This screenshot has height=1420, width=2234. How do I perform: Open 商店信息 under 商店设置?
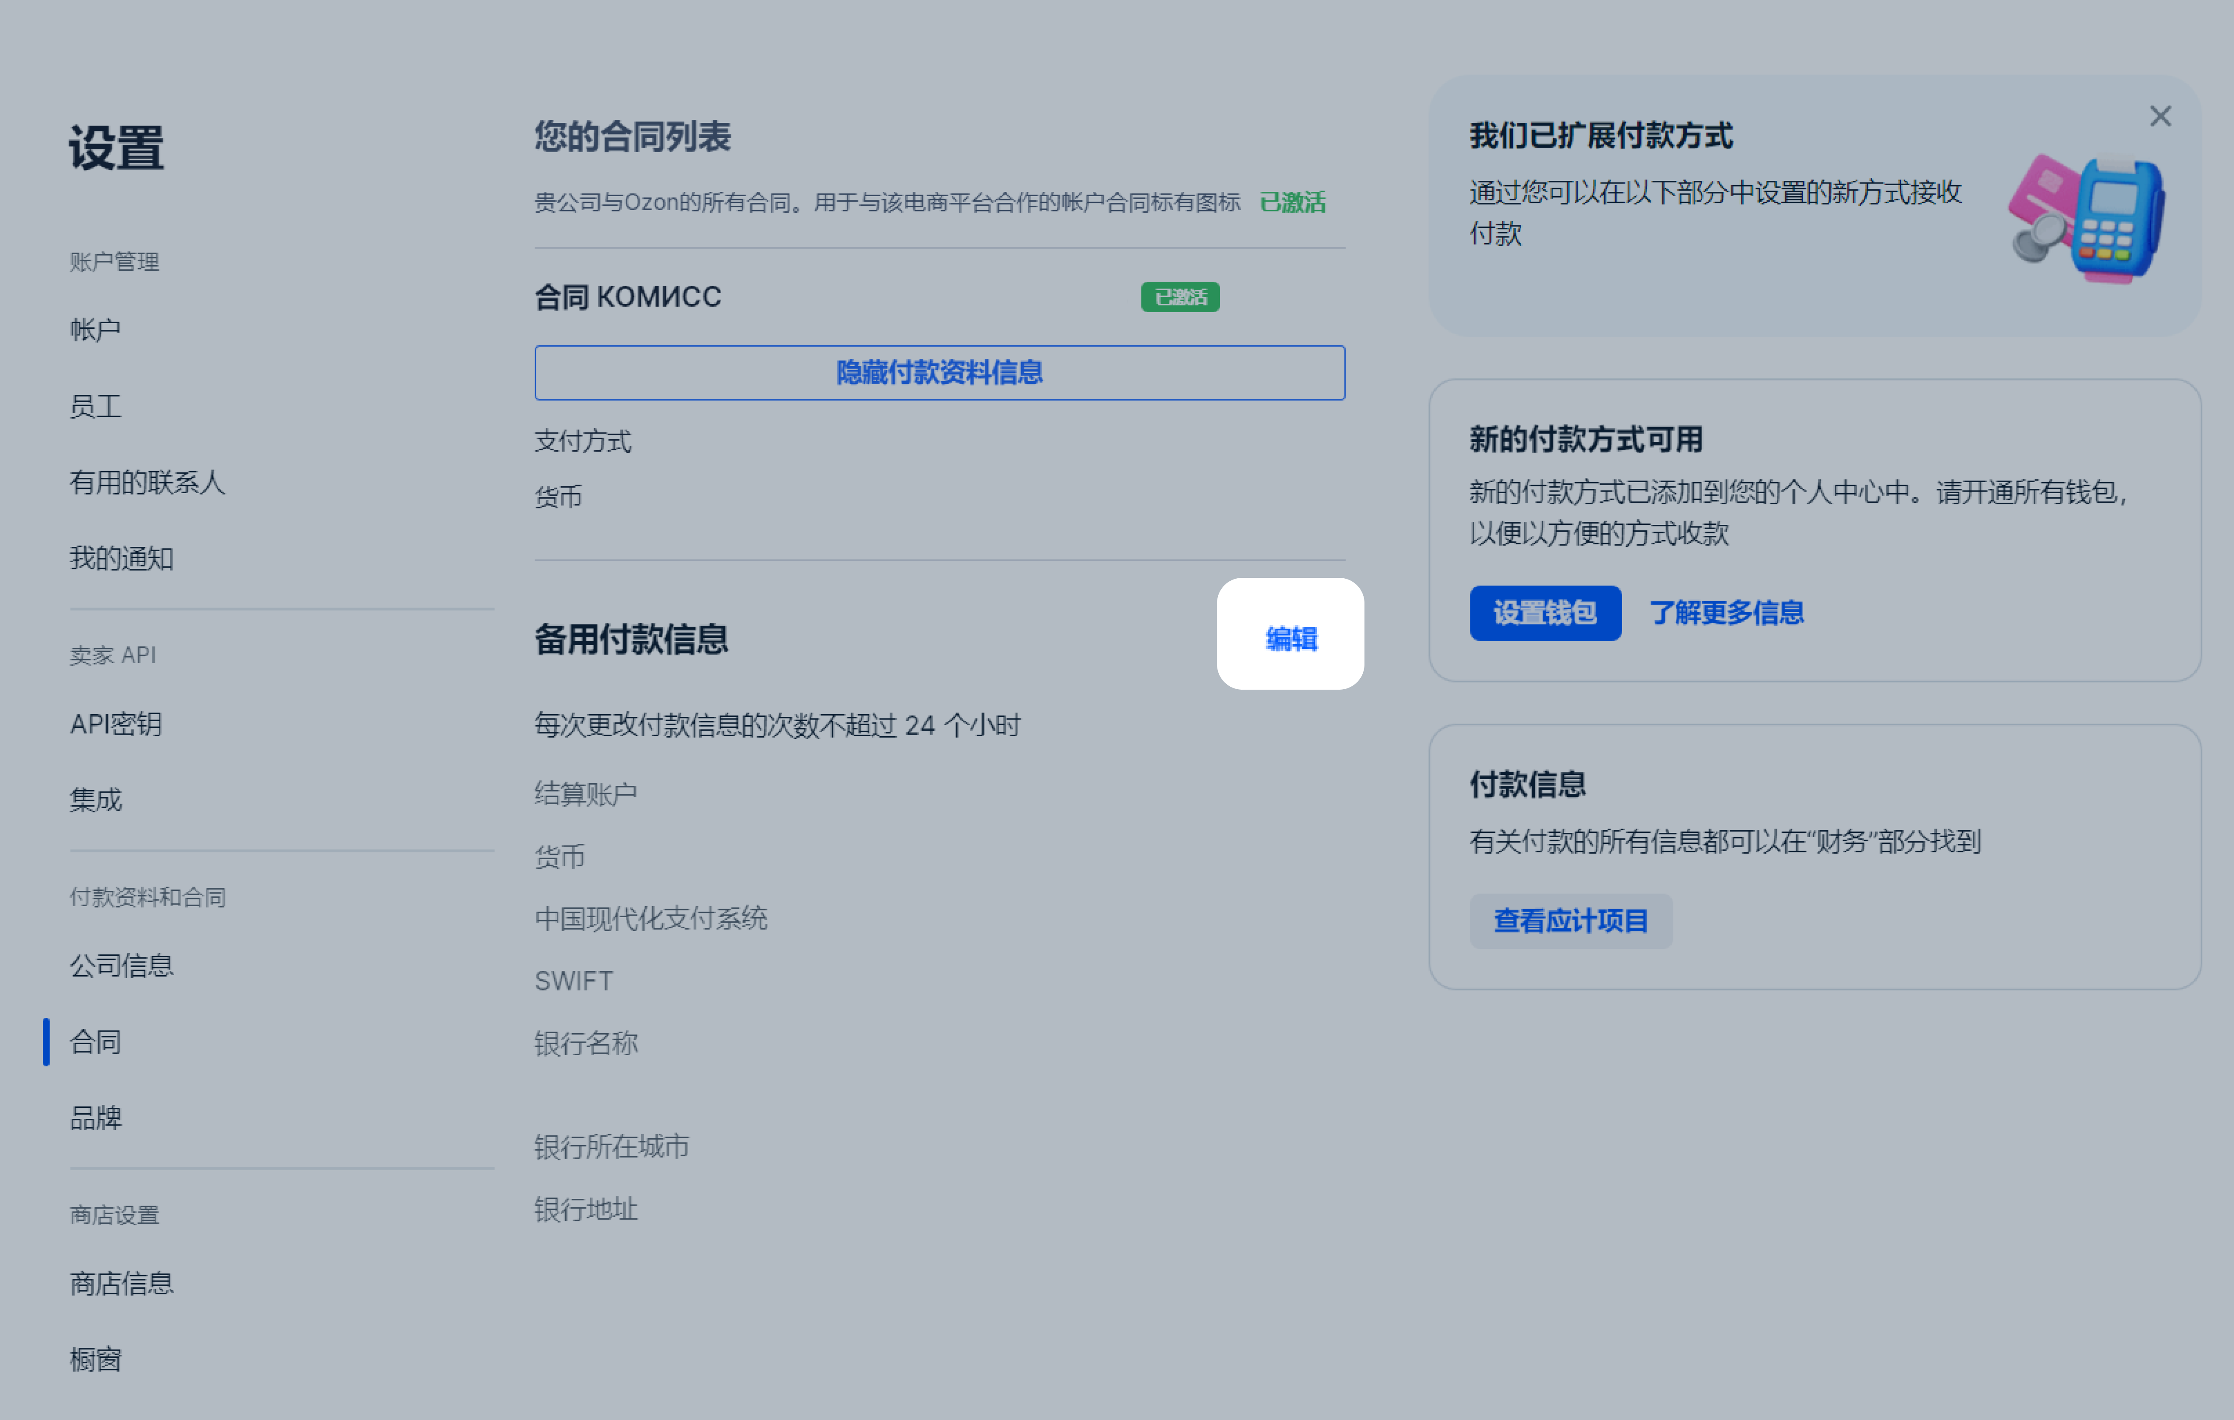[122, 1283]
